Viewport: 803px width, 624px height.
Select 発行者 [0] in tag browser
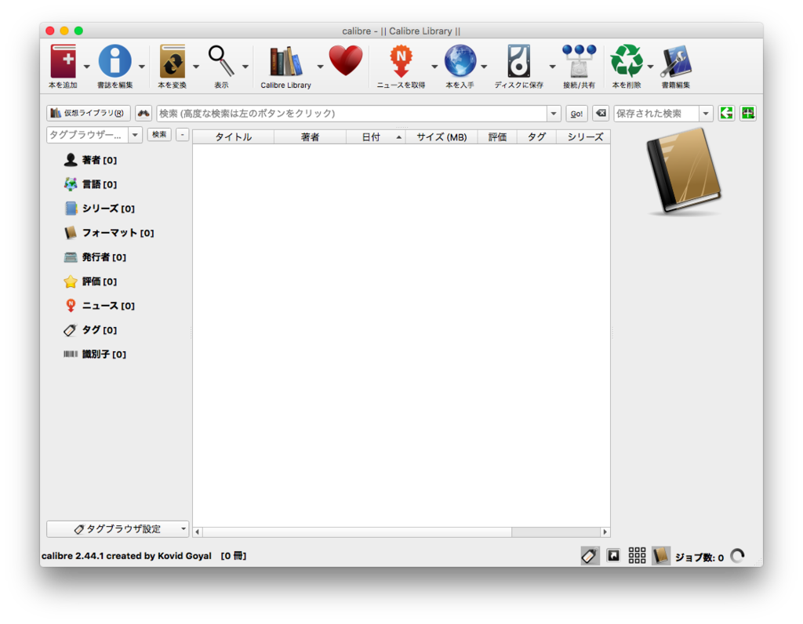point(95,257)
